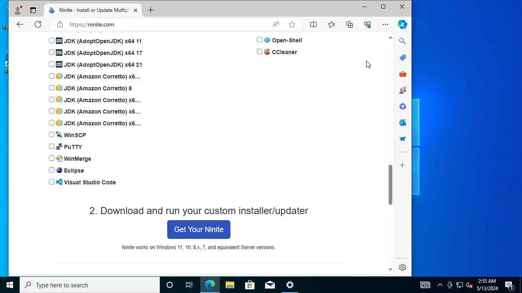The height and width of the screenshot is (293, 522).
Task: Open the Read aloud icon
Action: 276,24
